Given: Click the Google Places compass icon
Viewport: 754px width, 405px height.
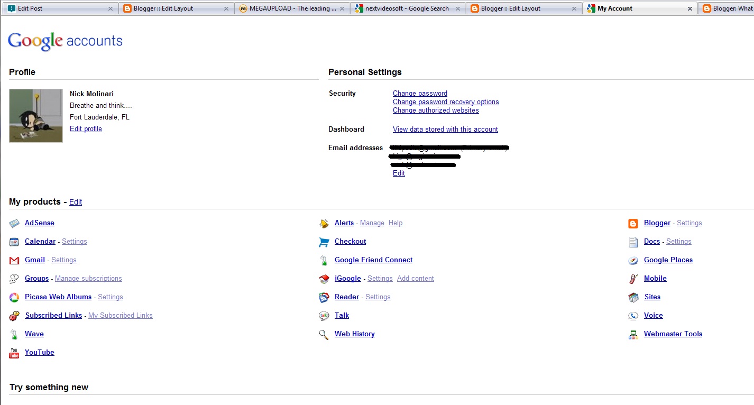Looking at the screenshot, I should click(633, 260).
